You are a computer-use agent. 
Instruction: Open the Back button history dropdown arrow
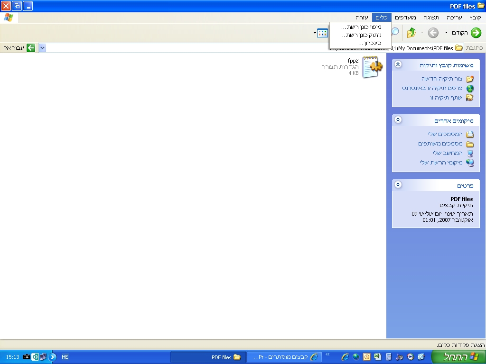(446, 33)
